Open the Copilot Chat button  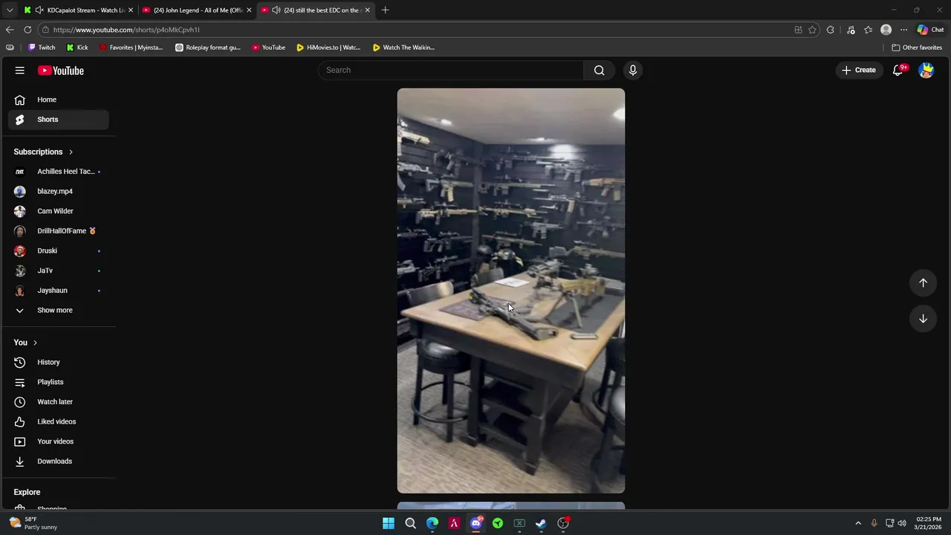point(930,30)
